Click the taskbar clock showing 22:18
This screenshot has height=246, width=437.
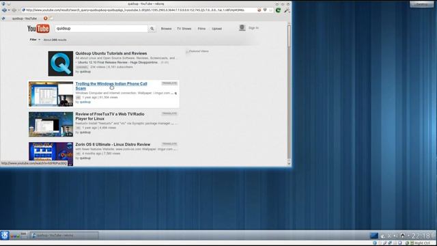[x=421, y=236]
